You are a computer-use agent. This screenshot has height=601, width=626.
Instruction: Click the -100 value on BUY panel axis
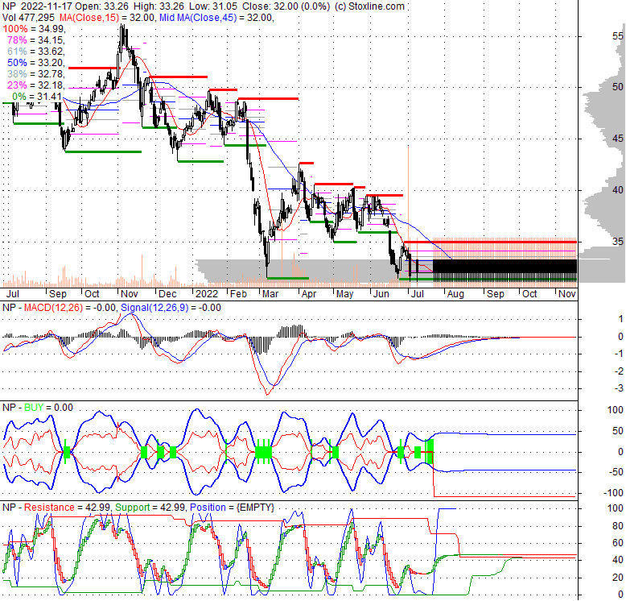[613, 493]
